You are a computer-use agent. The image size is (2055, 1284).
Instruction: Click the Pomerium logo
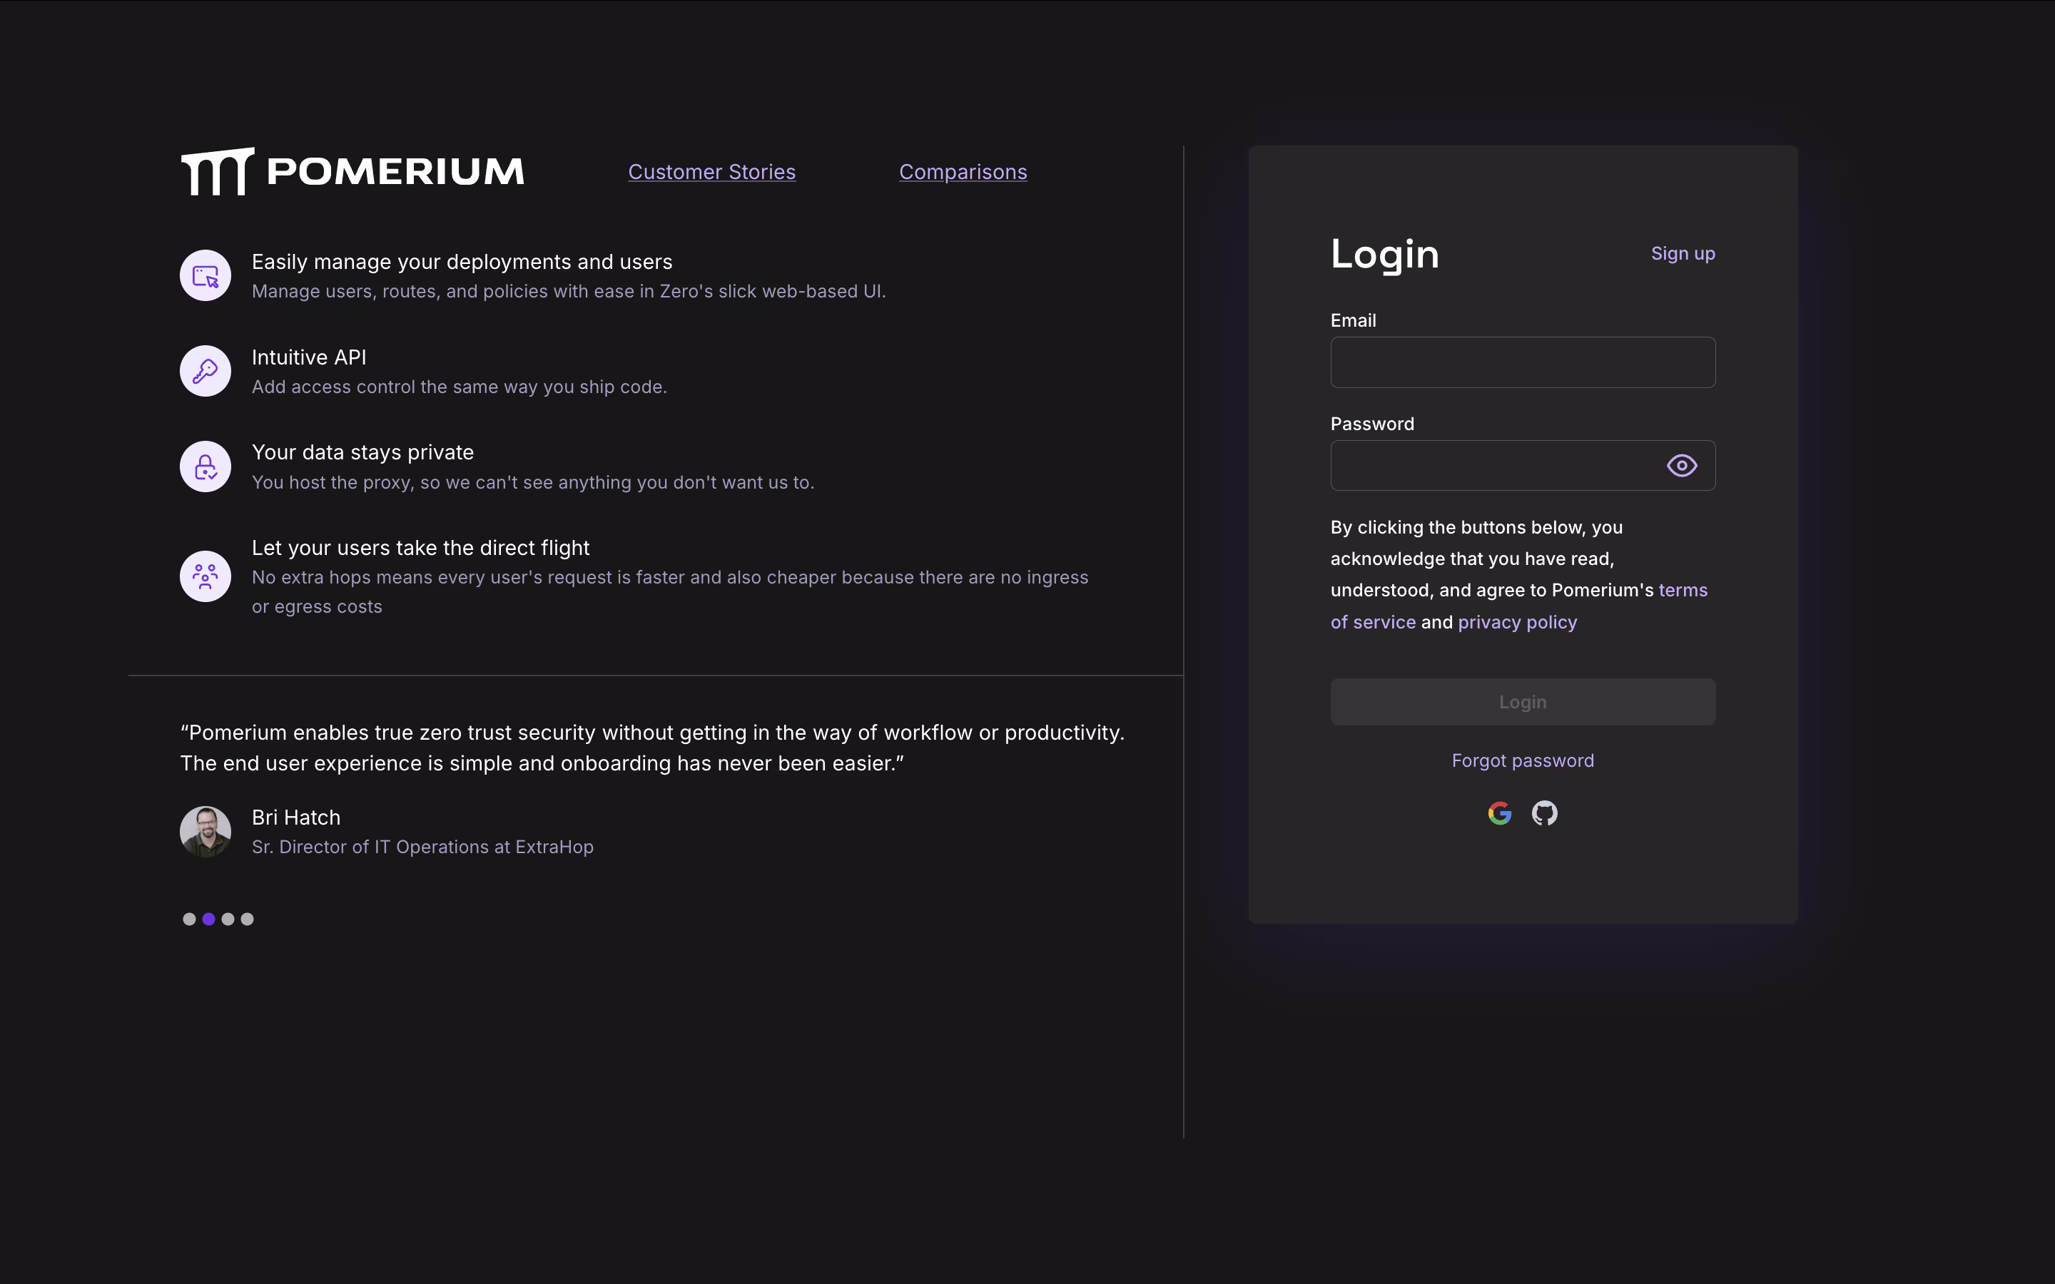(x=352, y=171)
